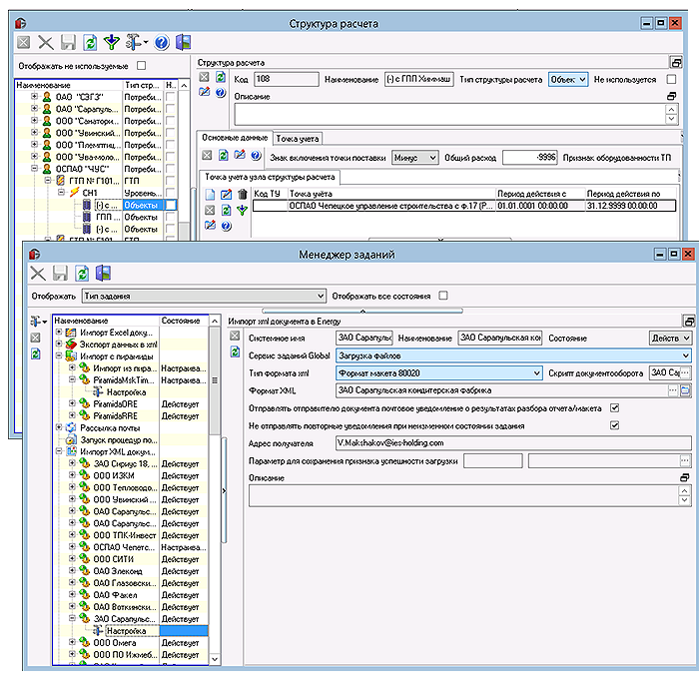Toggle the checkbox in the ОАО "СЭГЗ" row

[171, 97]
